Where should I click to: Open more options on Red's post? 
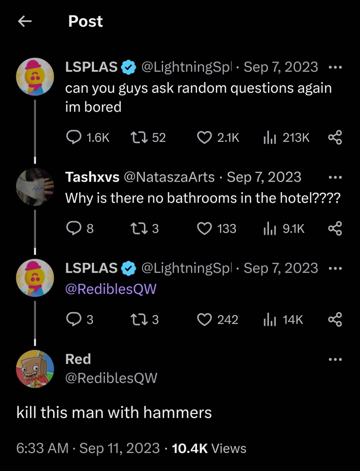(335, 359)
